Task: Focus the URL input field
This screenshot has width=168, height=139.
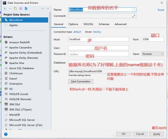Action: tap(116, 71)
